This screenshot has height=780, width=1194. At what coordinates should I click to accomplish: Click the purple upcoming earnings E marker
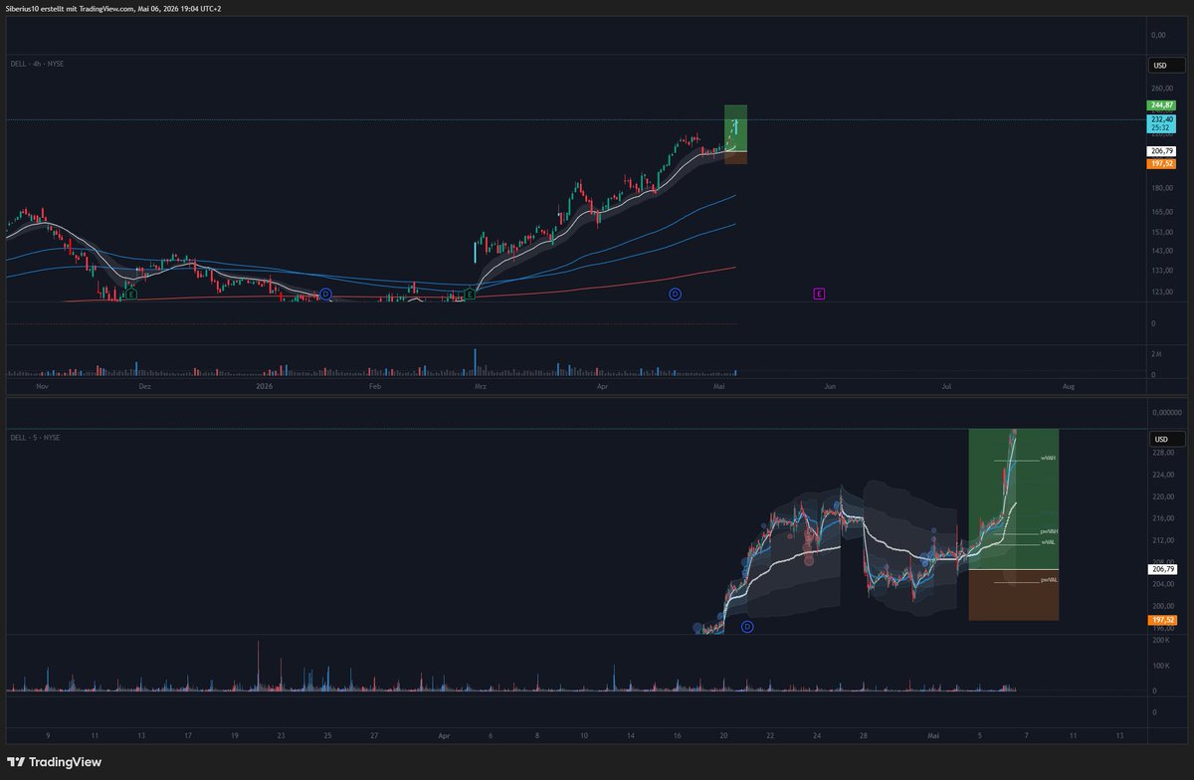pyautogui.click(x=819, y=294)
